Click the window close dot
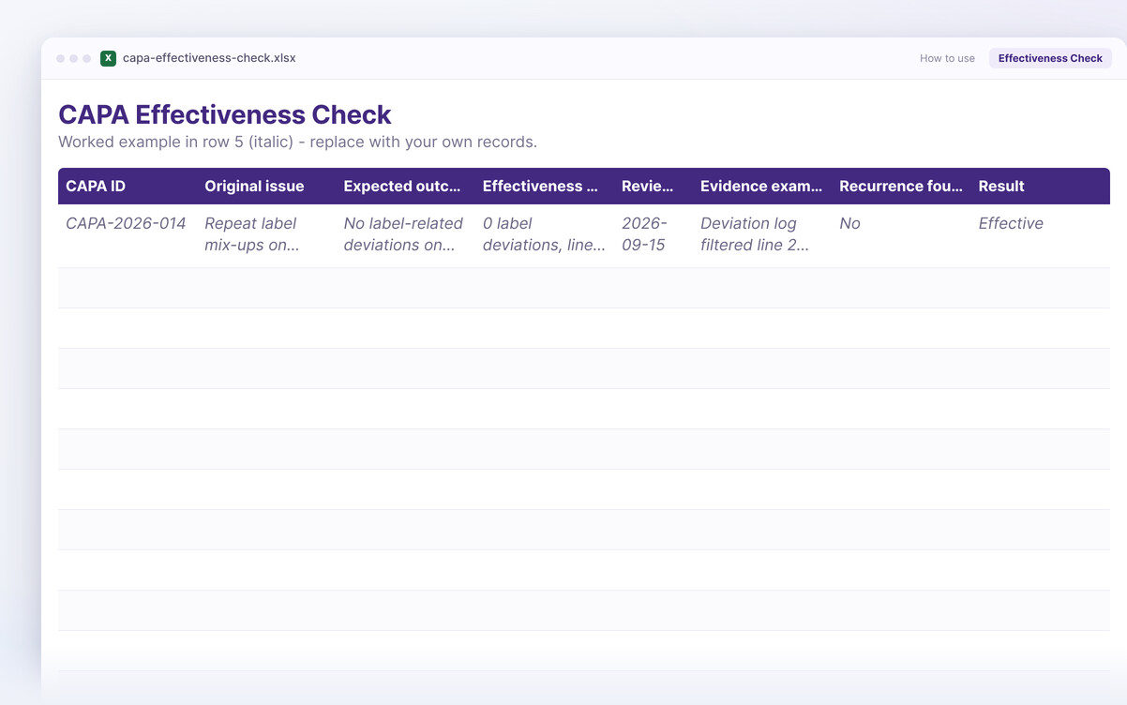Viewport: 1127px width, 705px height. tap(61, 58)
